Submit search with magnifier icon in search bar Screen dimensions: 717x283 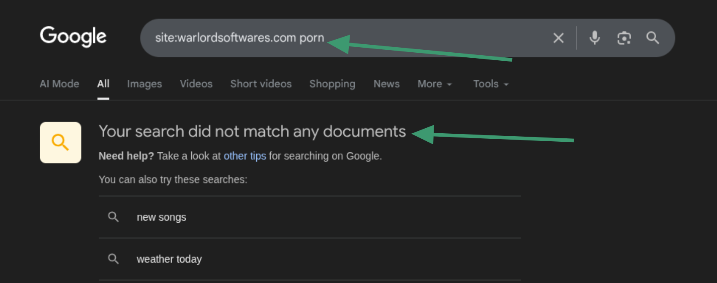tap(652, 38)
